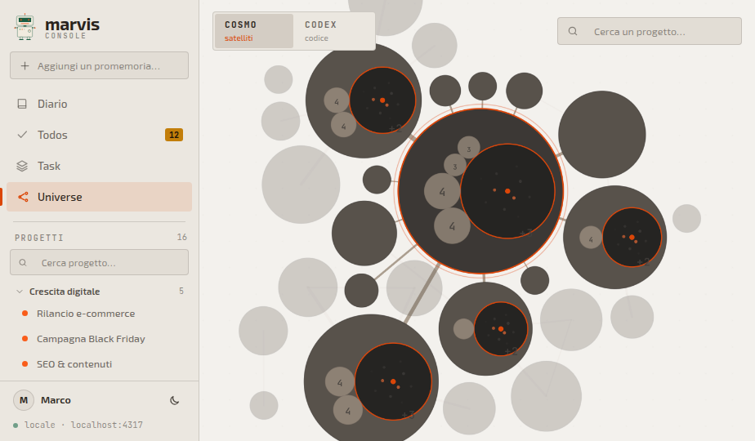755x441 pixels.
Task: Click the Task layers icon
Action: (x=22, y=166)
